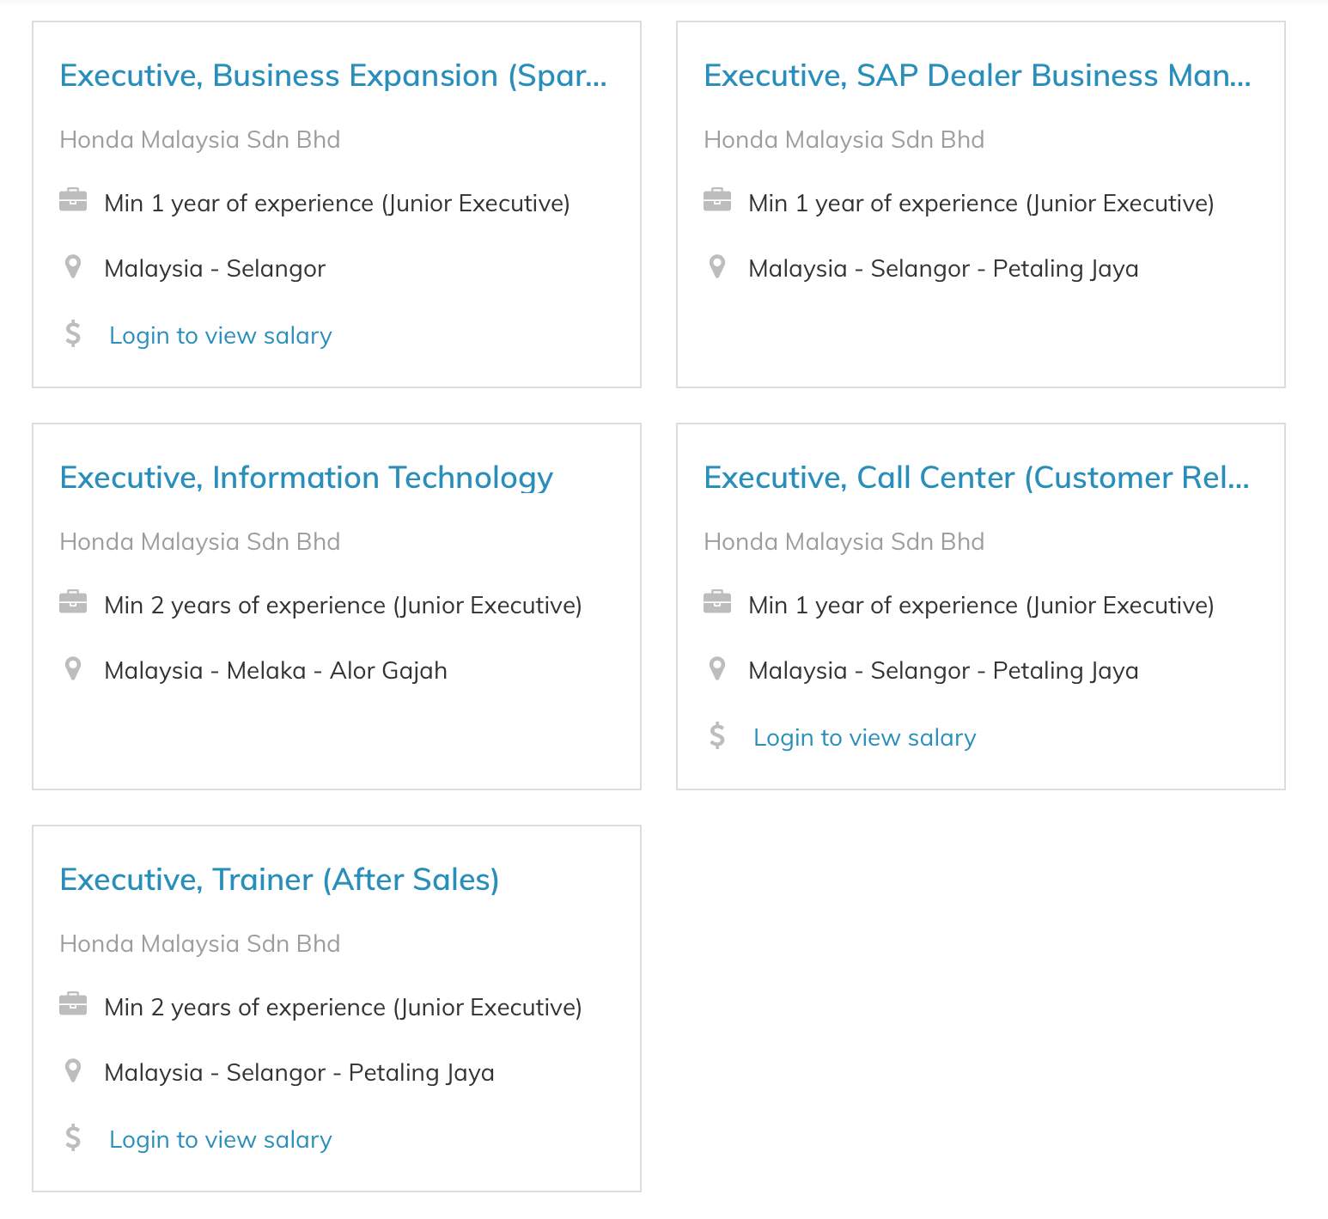
Task: Click briefcase icon in SAP Dealer card
Action: (717, 200)
